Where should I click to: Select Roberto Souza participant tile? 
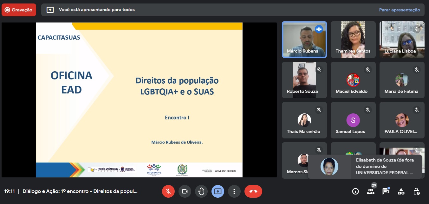point(304,80)
